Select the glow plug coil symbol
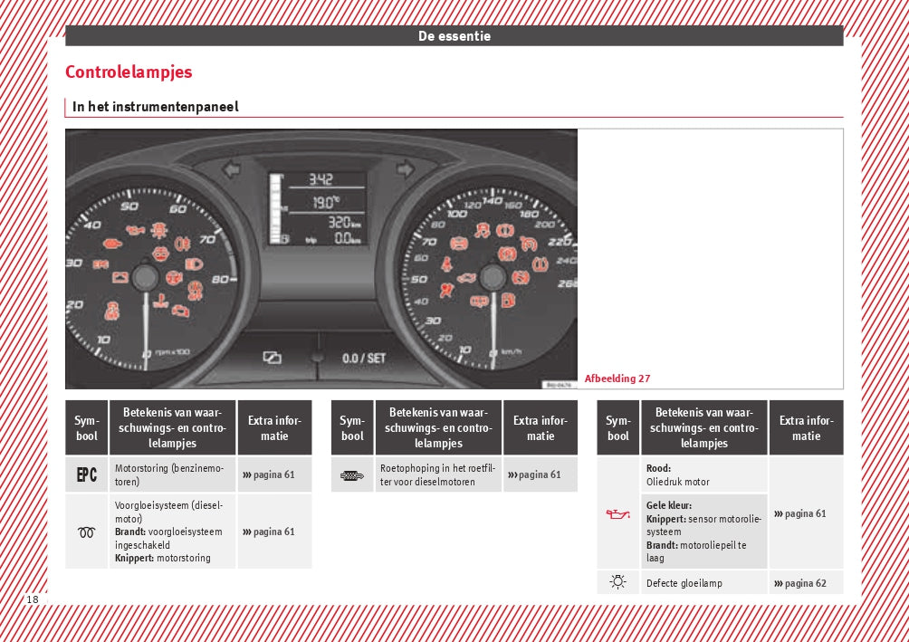Screen dimensions: 909x642 87,532
